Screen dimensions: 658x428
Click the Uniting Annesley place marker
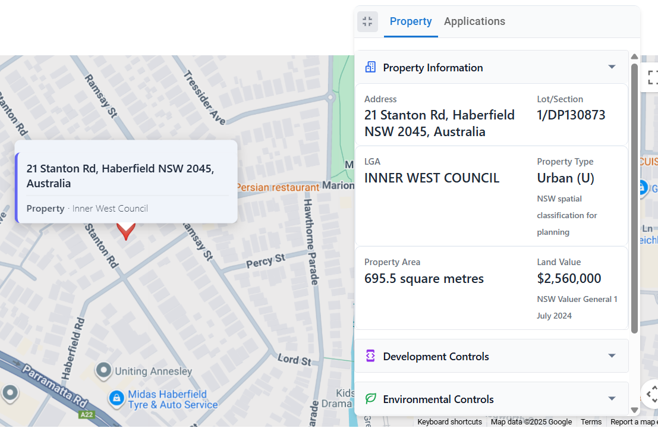point(103,371)
